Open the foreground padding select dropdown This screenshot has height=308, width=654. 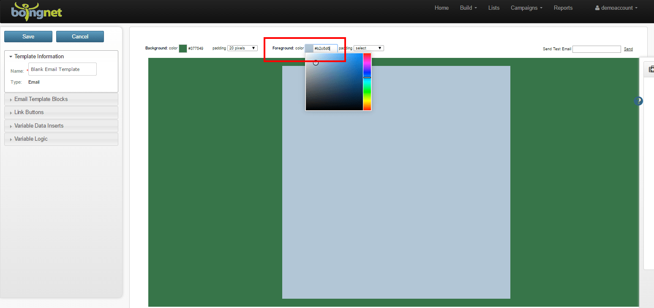click(x=368, y=48)
